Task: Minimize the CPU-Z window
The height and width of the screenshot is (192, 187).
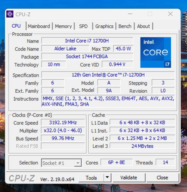Action: 130,14
